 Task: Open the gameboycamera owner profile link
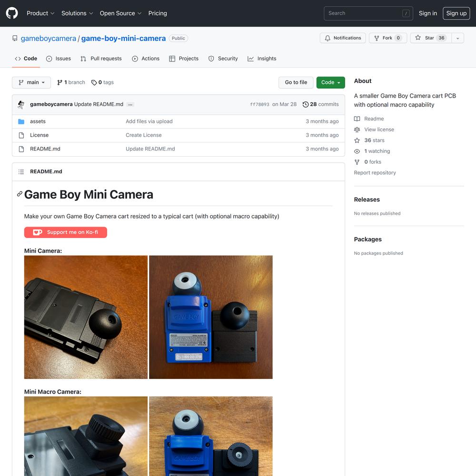point(48,38)
